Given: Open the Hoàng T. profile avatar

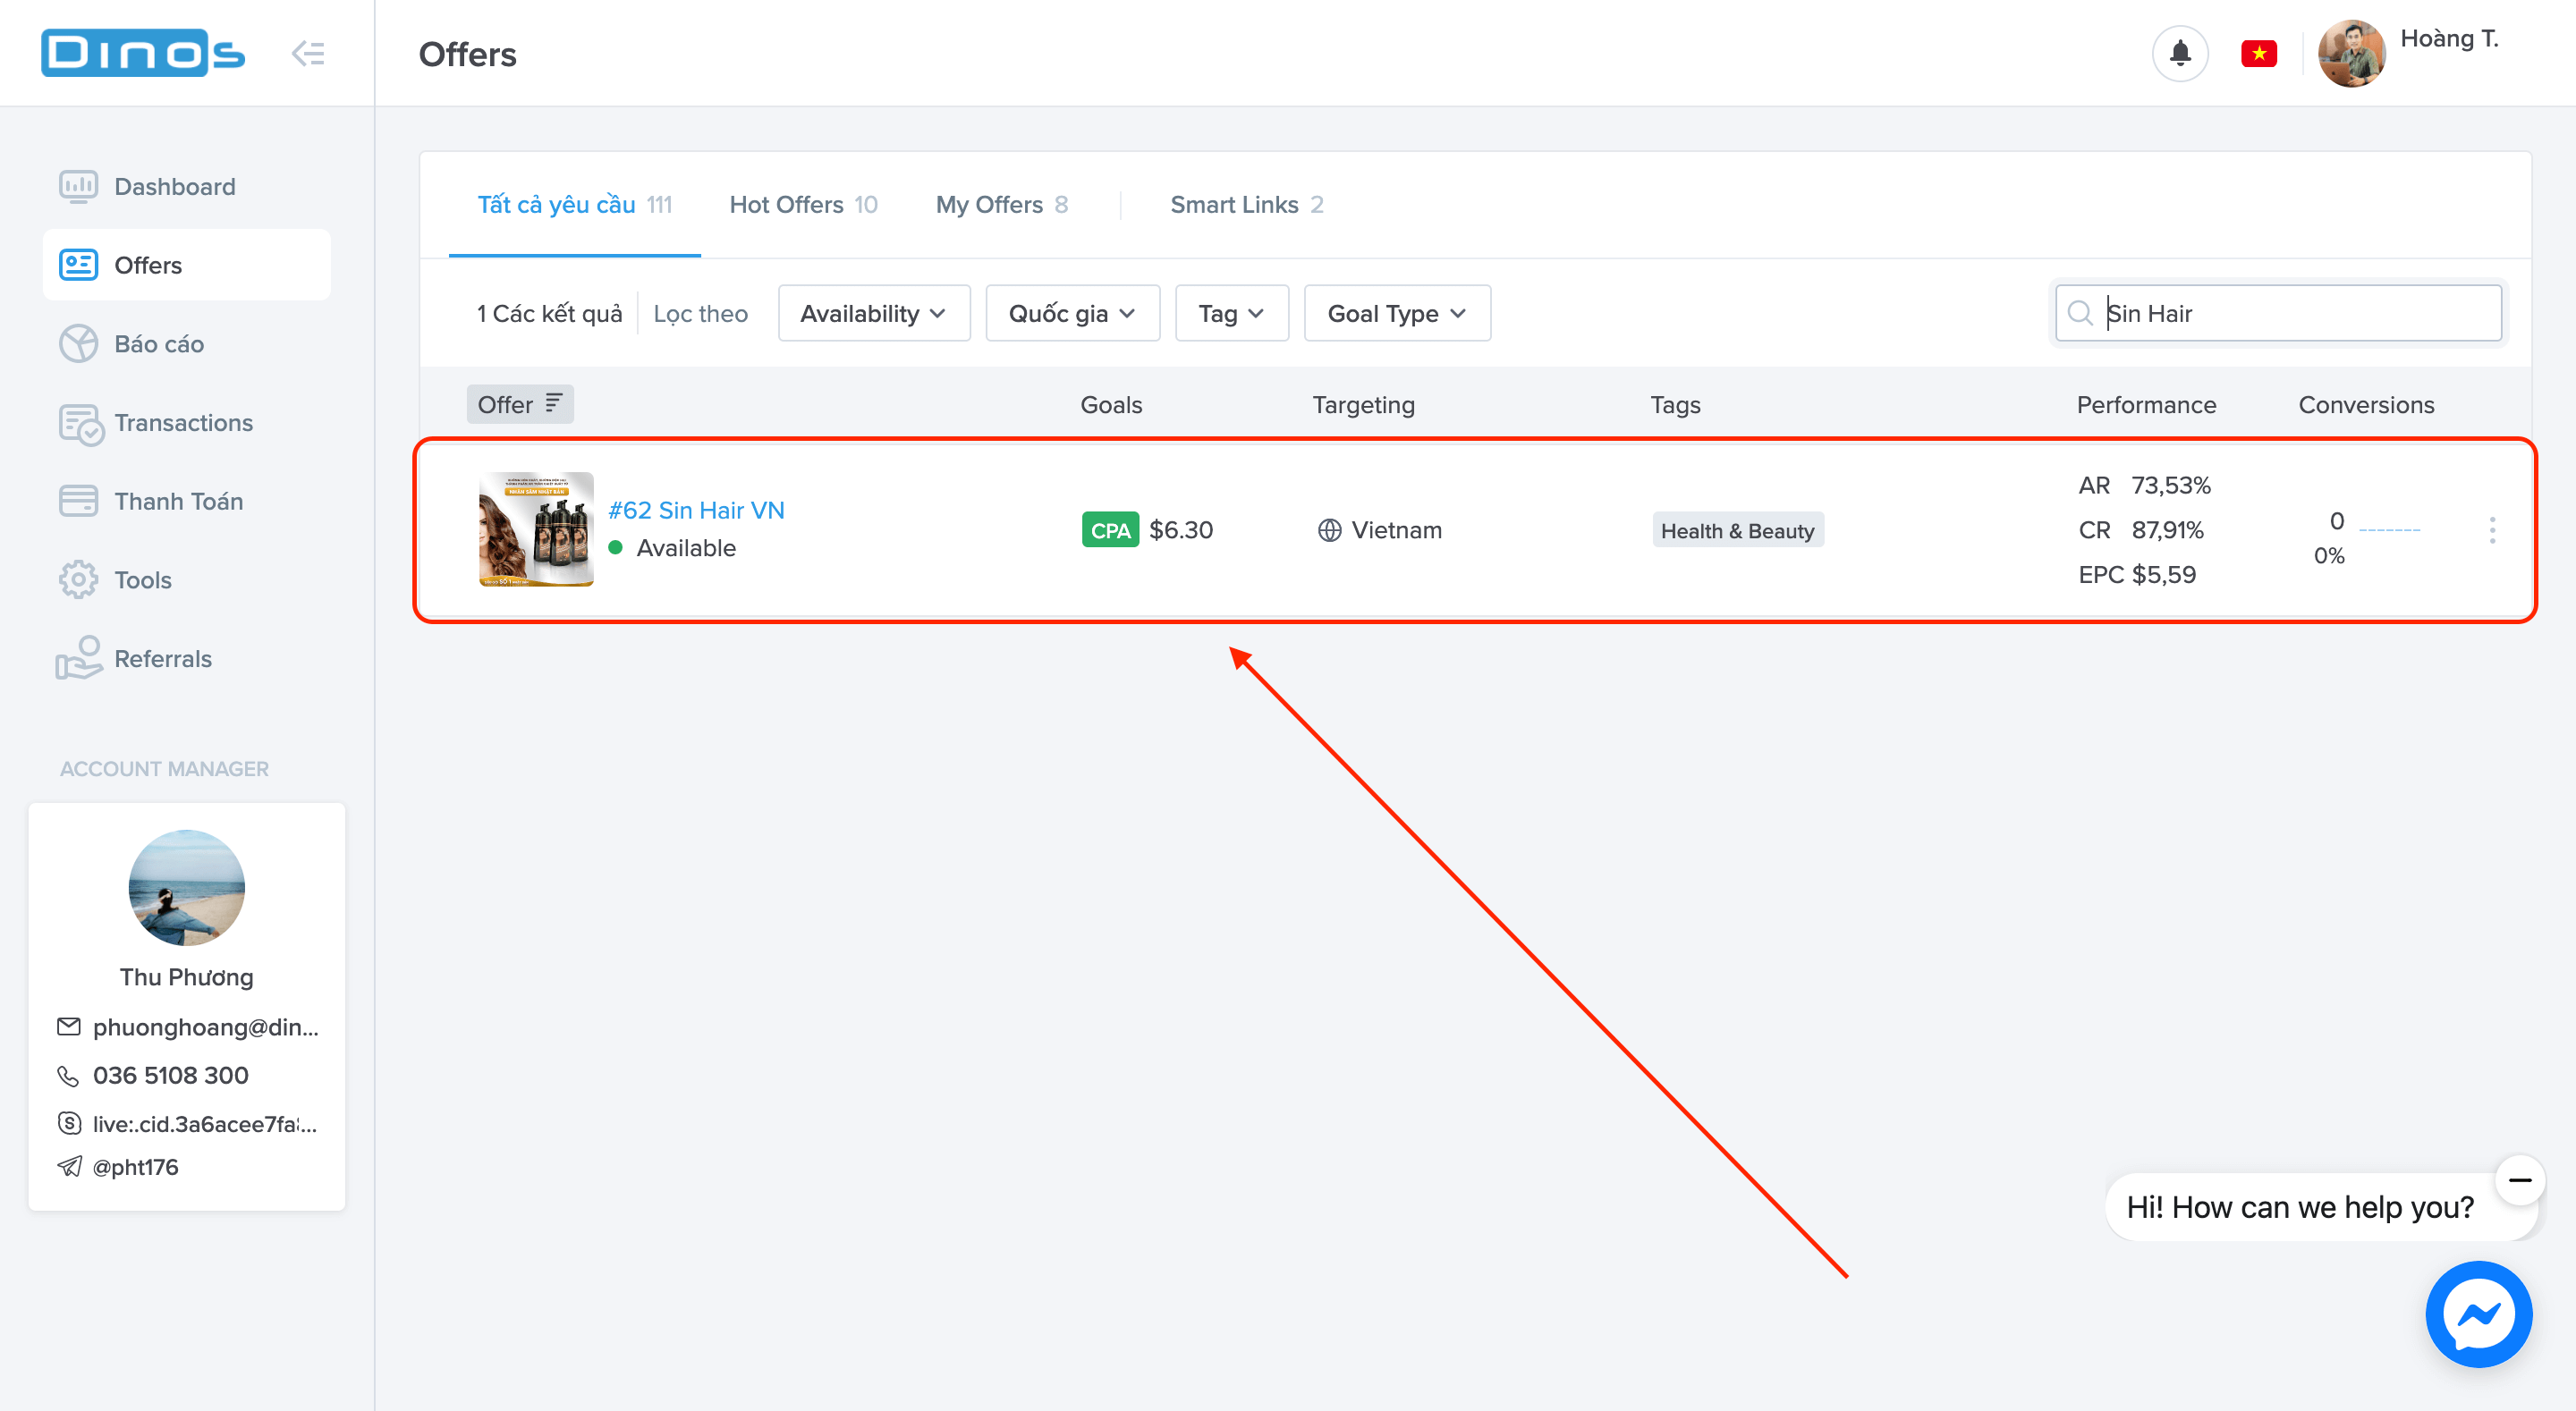Looking at the screenshot, I should click(x=2351, y=53).
